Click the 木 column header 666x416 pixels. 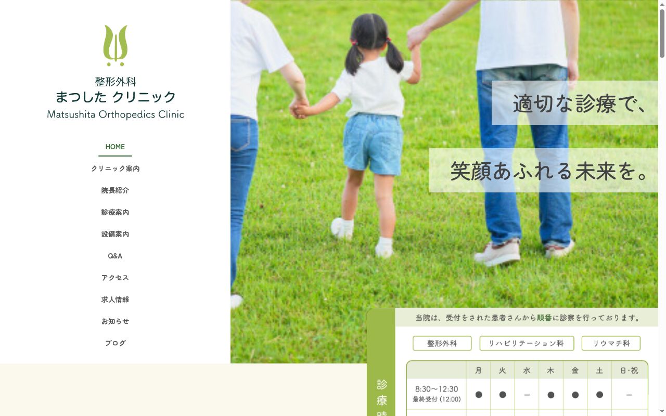click(551, 370)
